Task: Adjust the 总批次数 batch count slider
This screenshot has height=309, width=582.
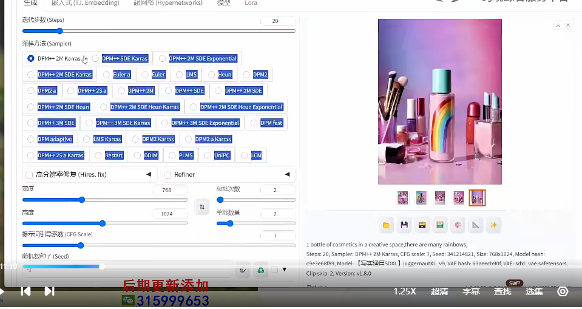Action: click(x=256, y=200)
